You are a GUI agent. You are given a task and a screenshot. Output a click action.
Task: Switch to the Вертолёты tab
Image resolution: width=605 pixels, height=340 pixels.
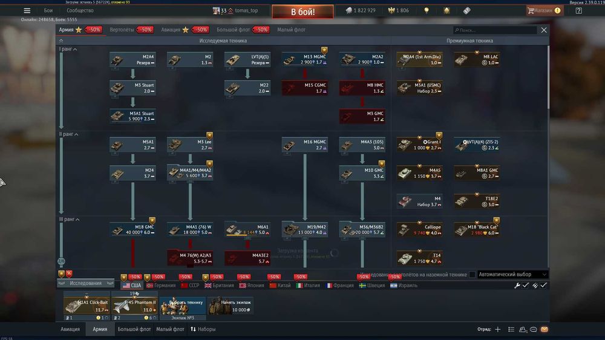(122, 30)
